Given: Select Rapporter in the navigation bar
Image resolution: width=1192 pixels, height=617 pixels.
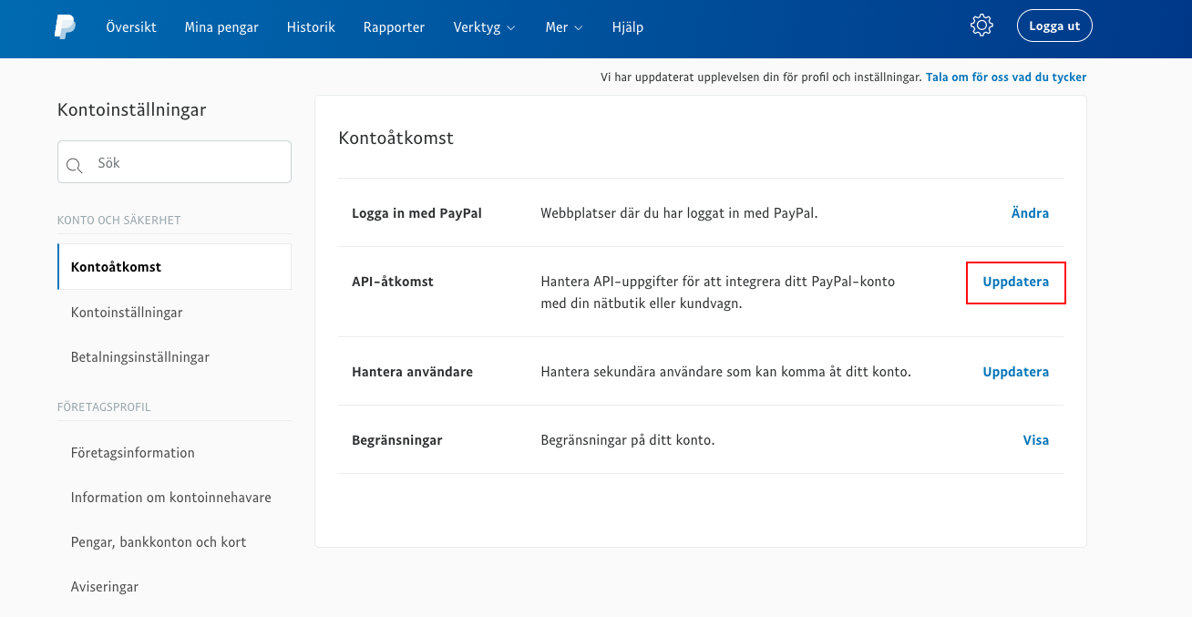Looking at the screenshot, I should point(394,27).
